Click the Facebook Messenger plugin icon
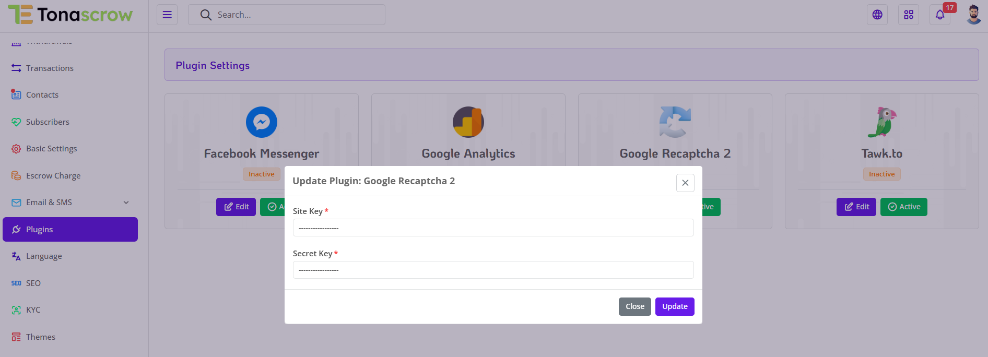The image size is (988, 357). (261, 122)
